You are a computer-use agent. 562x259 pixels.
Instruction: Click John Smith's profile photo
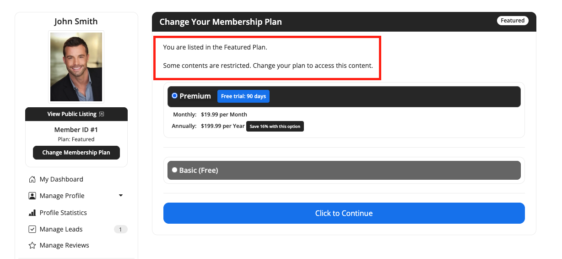[x=76, y=67]
